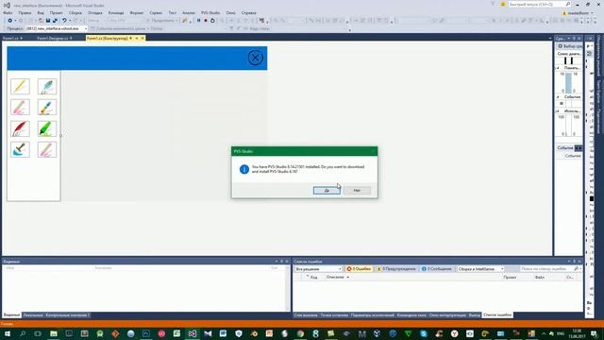Open the Все решение scope dropdown

tap(318, 268)
